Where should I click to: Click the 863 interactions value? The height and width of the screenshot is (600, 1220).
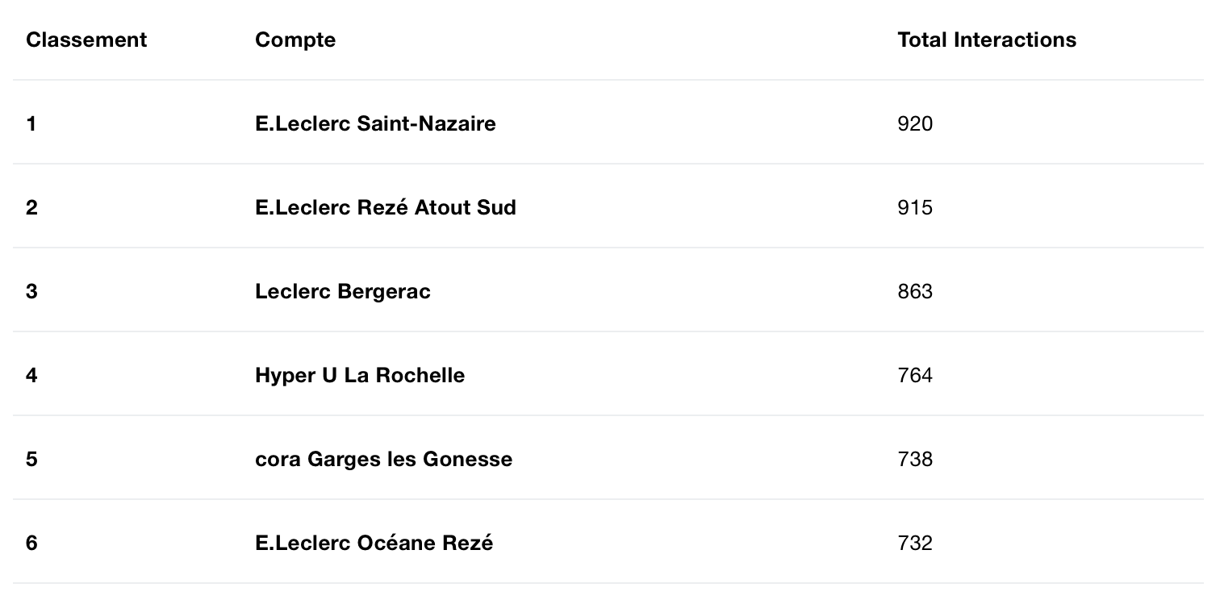pos(915,291)
